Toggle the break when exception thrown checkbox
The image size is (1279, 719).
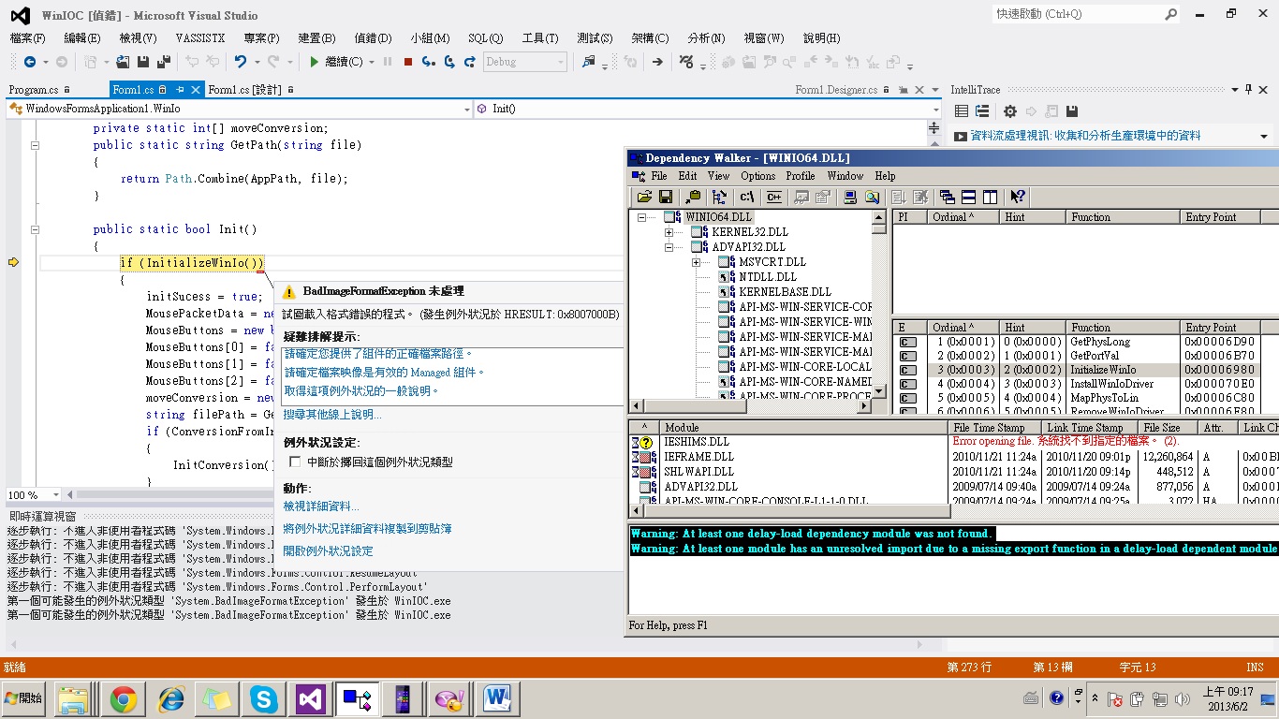(x=295, y=462)
